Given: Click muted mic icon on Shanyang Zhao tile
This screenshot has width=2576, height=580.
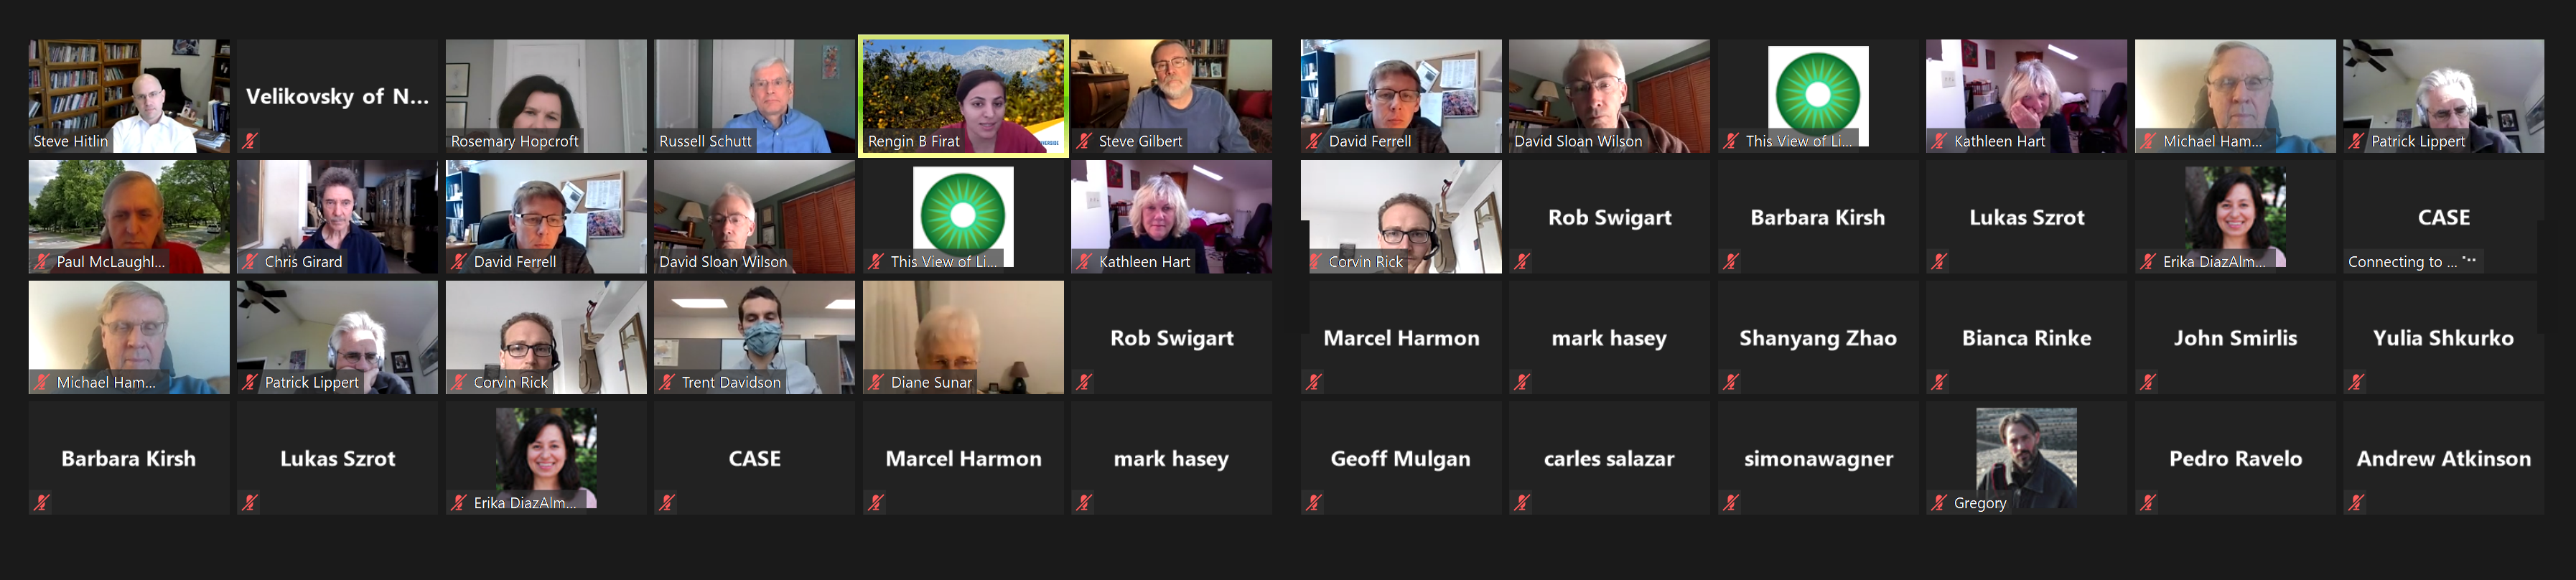Looking at the screenshot, I should 1731,382.
